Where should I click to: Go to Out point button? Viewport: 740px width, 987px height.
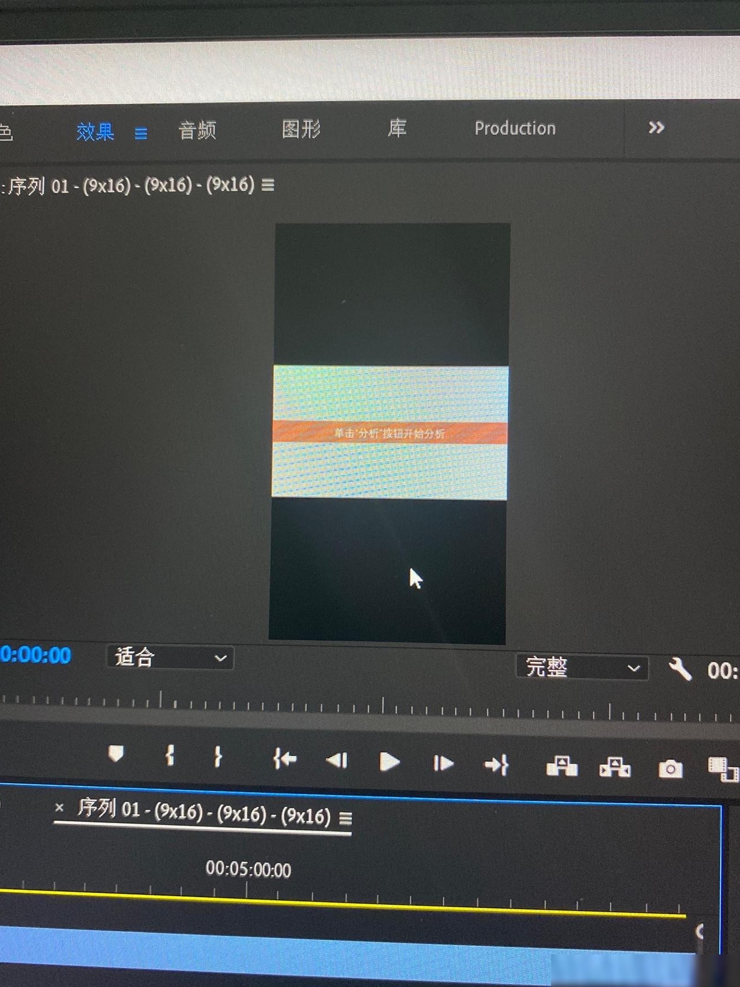[x=496, y=765]
